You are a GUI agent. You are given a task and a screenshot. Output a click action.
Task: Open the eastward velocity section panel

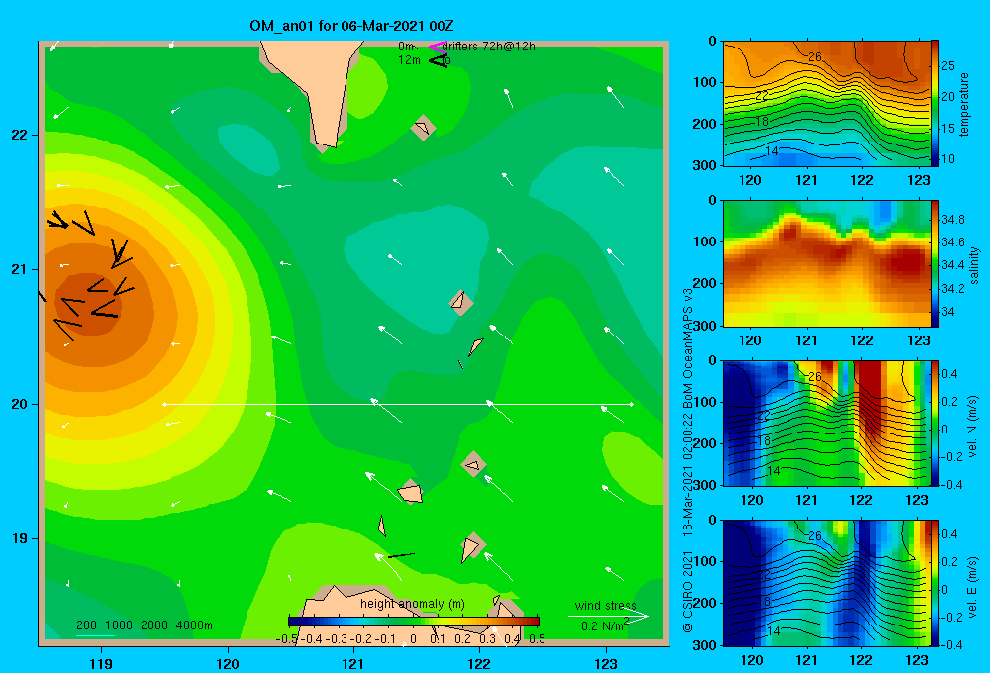(x=827, y=583)
